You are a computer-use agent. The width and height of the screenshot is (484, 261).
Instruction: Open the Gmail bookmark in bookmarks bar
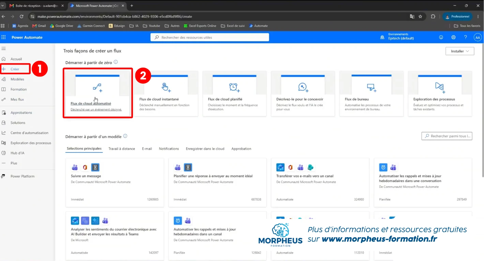coord(39,26)
